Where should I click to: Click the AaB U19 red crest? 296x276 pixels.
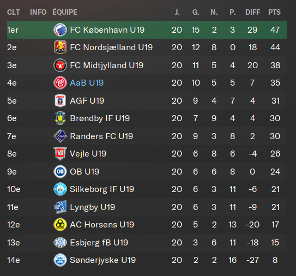click(x=60, y=83)
